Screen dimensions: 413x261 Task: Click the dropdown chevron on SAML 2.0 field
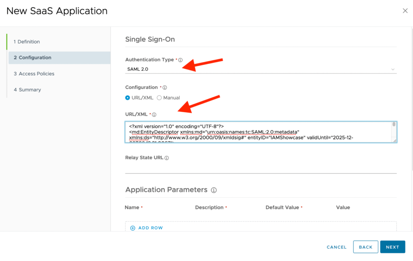[393, 69]
